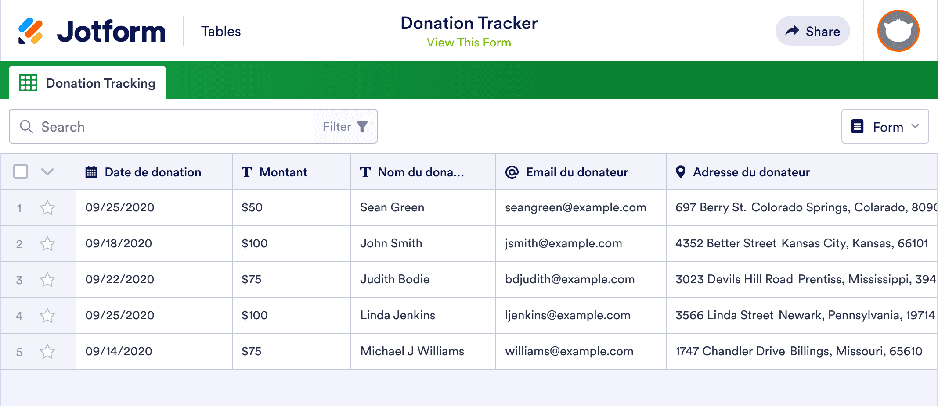Star row 5 for Michael J Williams
Viewport: 938px width, 406px height.
(47, 352)
